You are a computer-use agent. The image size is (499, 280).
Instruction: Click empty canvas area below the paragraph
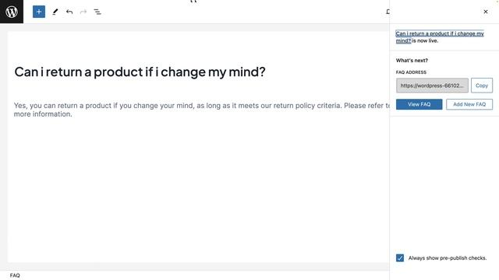pos(197,191)
